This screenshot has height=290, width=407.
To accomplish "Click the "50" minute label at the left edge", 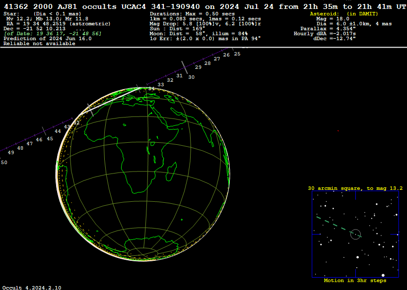I will [4, 163].
